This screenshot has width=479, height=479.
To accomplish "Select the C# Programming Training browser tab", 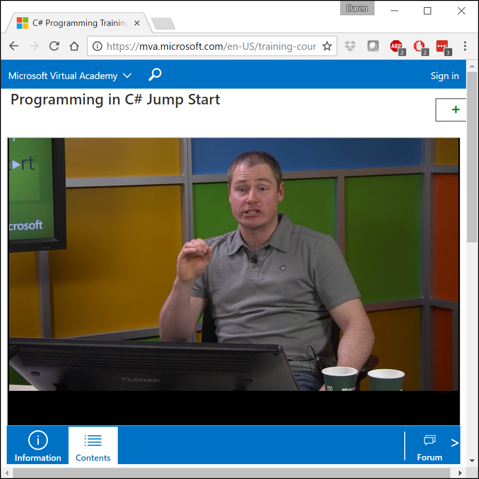I will (78, 23).
